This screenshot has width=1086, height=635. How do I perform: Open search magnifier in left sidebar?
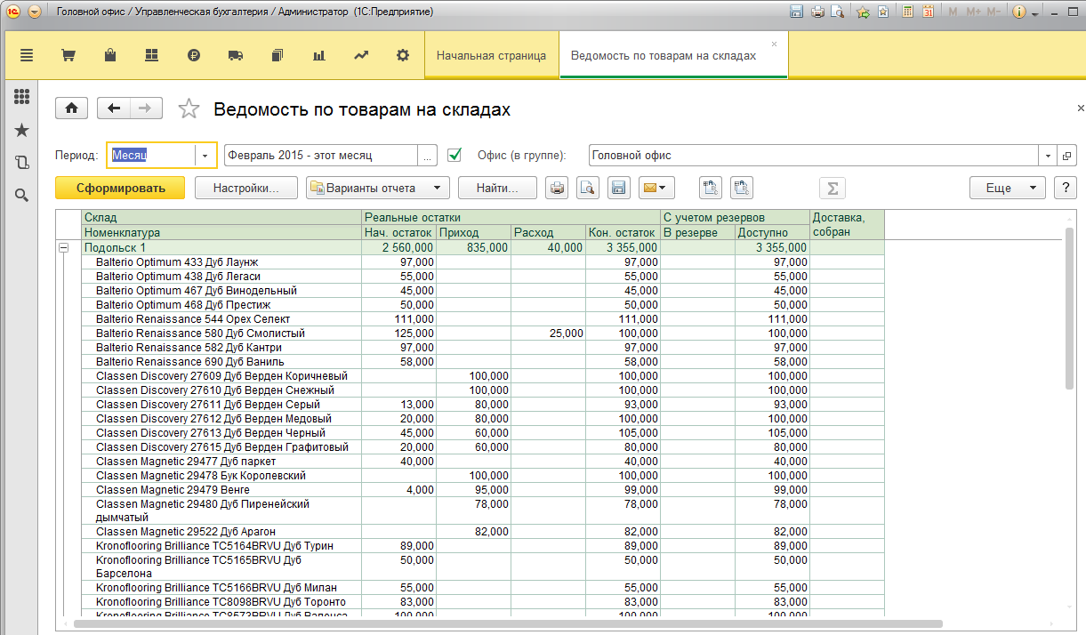click(x=22, y=195)
